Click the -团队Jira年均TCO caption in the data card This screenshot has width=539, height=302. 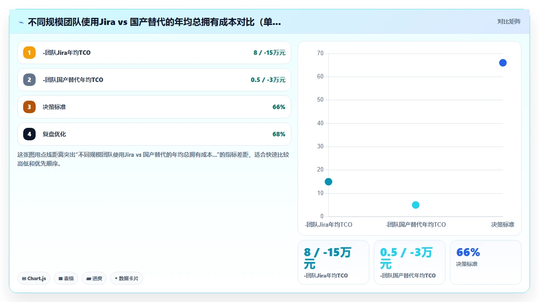tap(326, 276)
